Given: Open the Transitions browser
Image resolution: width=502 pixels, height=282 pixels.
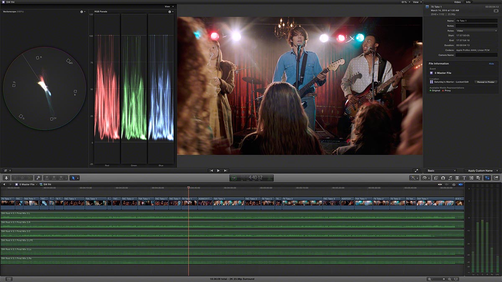Looking at the screenshot, I should tap(457, 178).
